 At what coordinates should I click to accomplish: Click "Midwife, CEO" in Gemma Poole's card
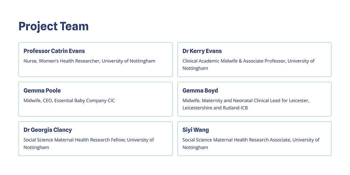37,101
